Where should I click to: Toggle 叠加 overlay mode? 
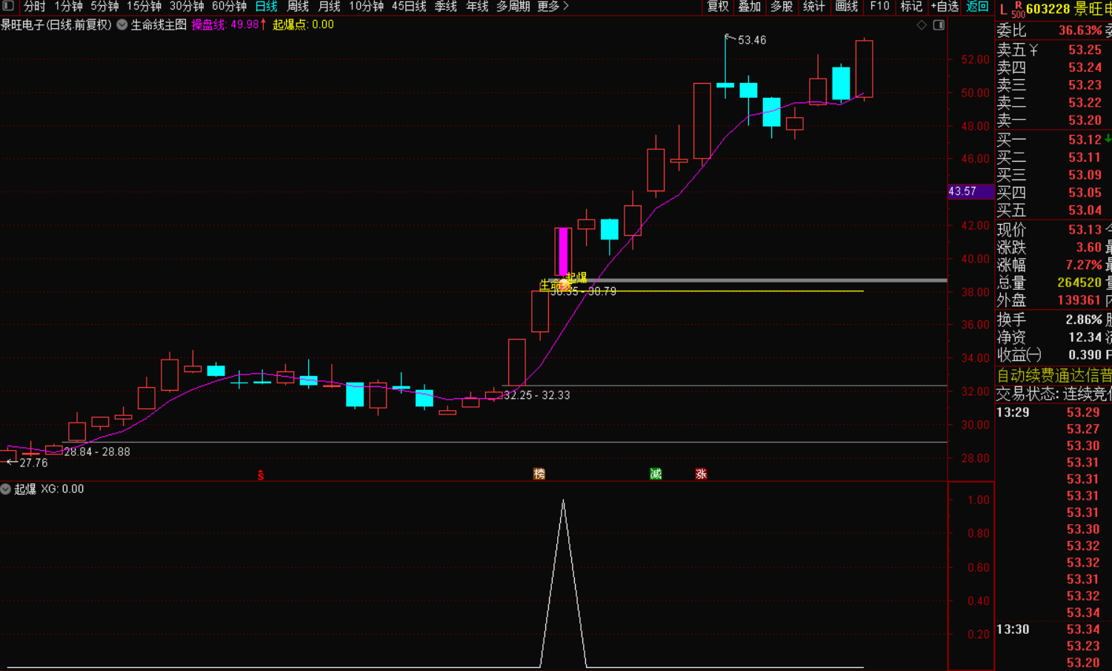[x=750, y=7]
